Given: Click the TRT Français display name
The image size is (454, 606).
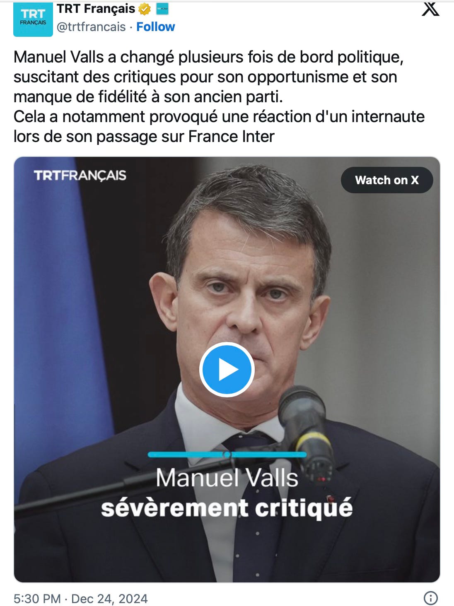Looking at the screenshot, I should [96, 9].
